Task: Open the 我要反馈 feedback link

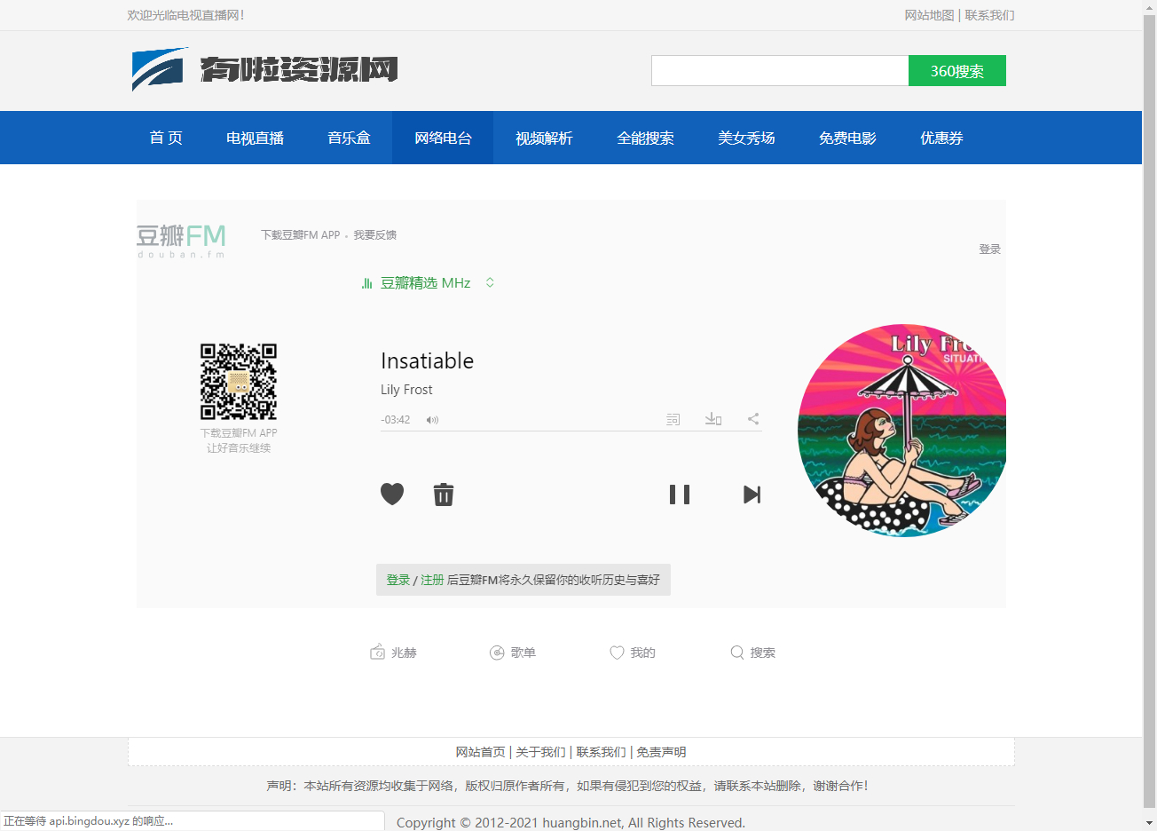Action: pyautogui.click(x=375, y=235)
